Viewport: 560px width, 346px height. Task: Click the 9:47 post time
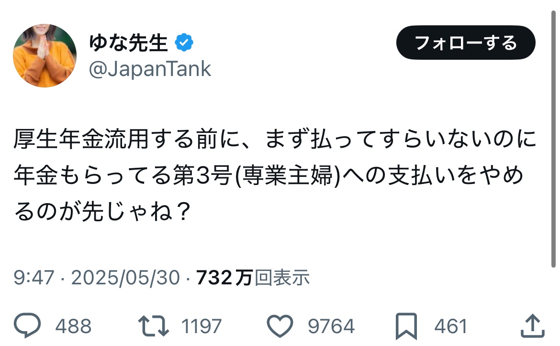[x=34, y=278]
